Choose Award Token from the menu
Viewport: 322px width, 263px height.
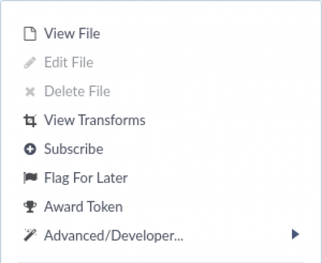pos(161,207)
